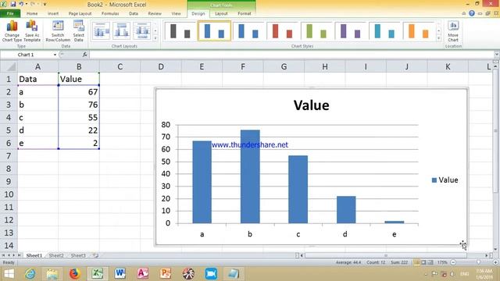Switch to the Insert ribbon tab

coord(53,13)
